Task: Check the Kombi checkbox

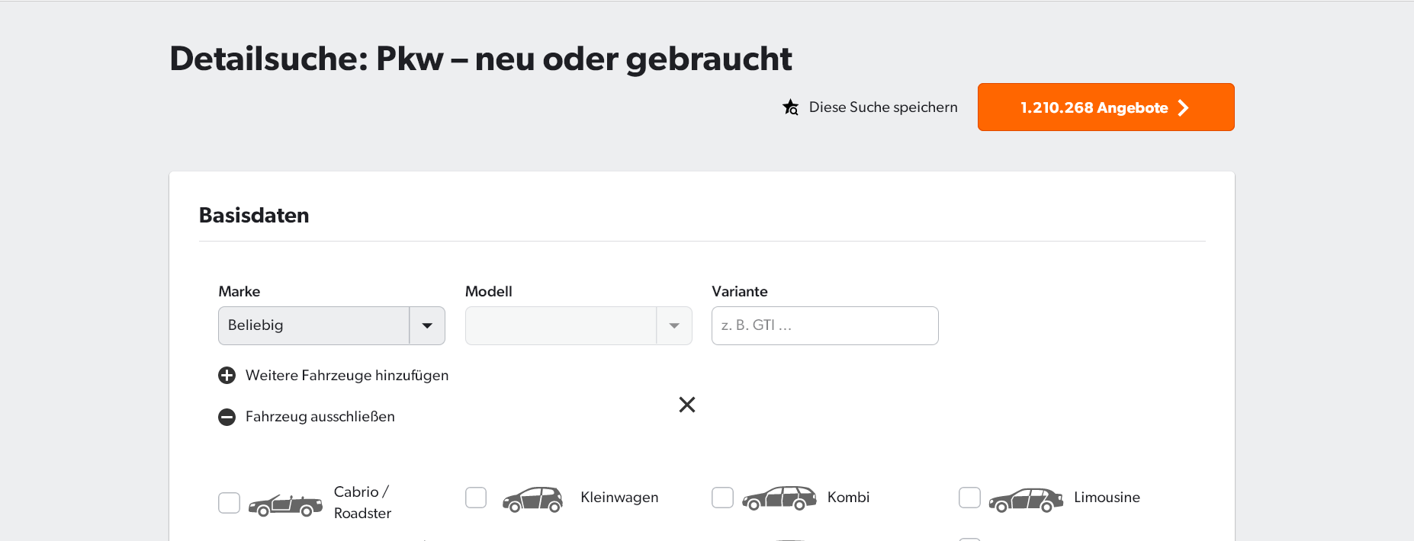Action: [x=722, y=498]
